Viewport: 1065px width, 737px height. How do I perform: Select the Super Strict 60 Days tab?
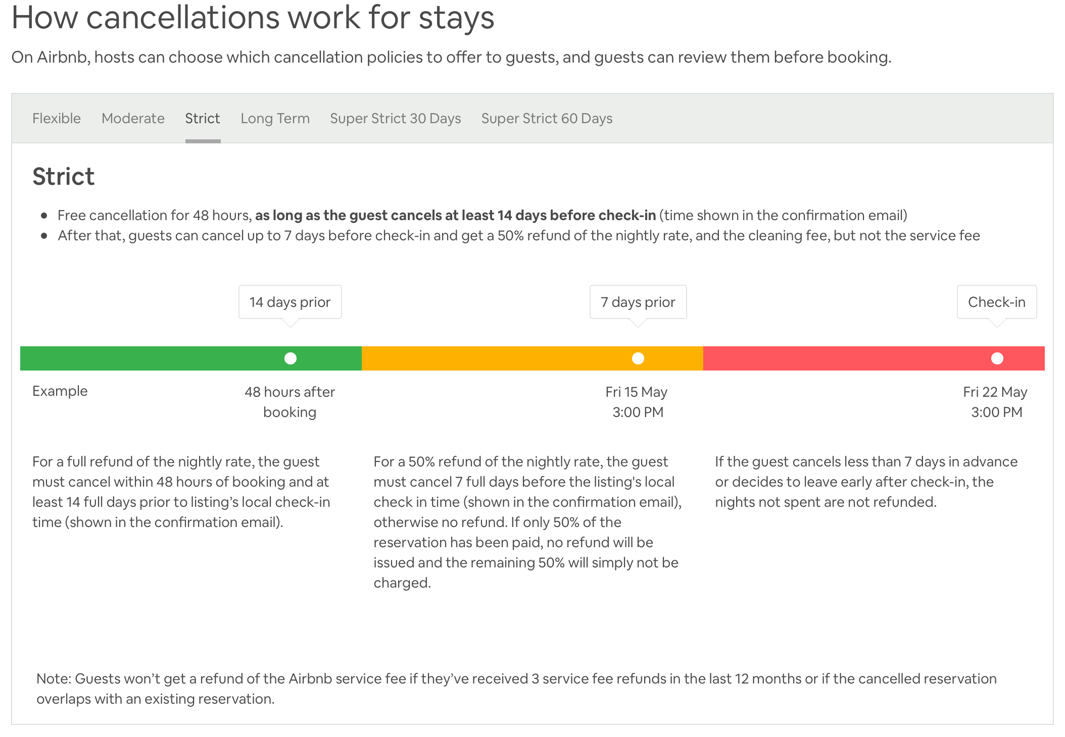pos(547,118)
